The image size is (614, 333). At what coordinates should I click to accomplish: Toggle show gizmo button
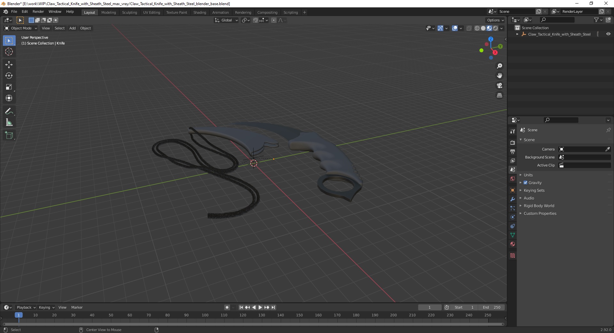coord(440,28)
